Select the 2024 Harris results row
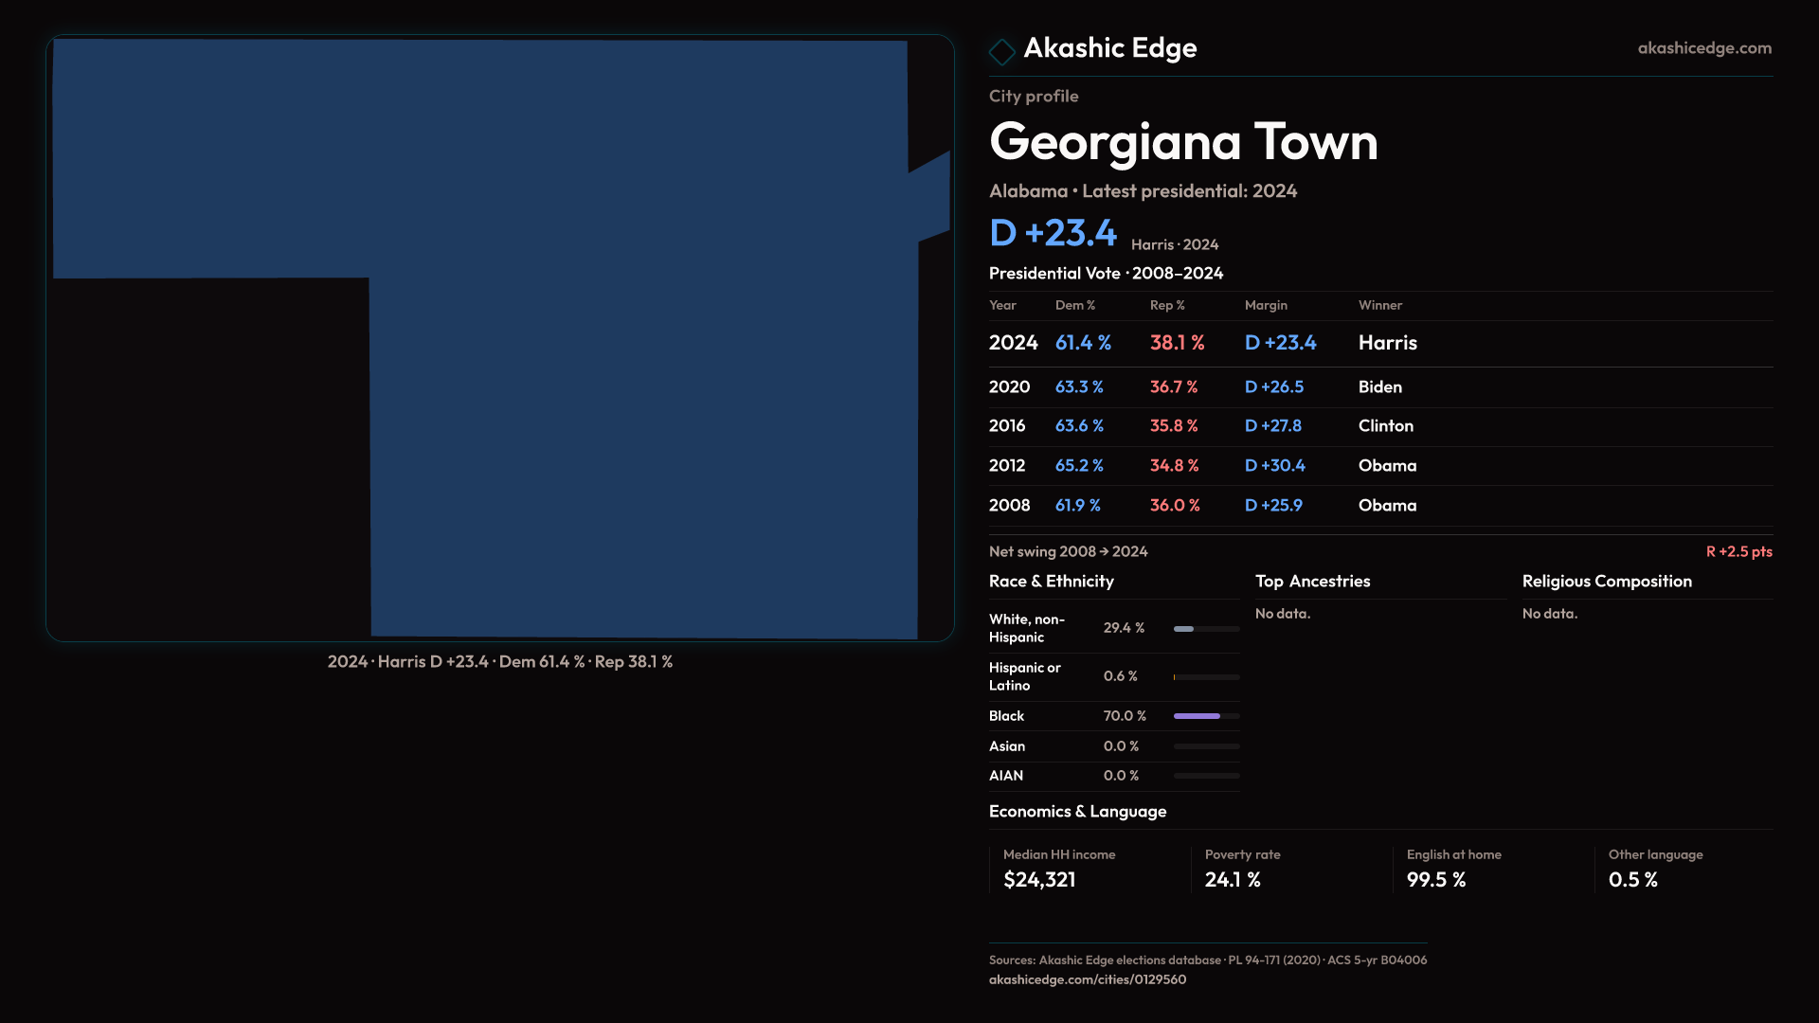1819x1023 pixels. coord(1379,343)
